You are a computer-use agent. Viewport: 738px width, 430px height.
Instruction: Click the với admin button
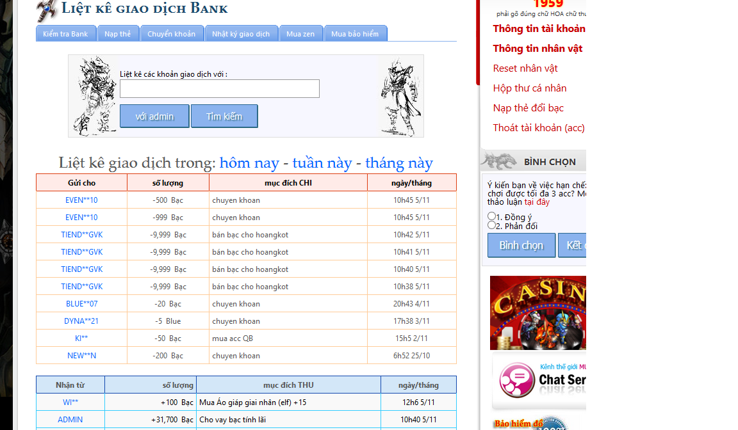pyautogui.click(x=154, y=116)
